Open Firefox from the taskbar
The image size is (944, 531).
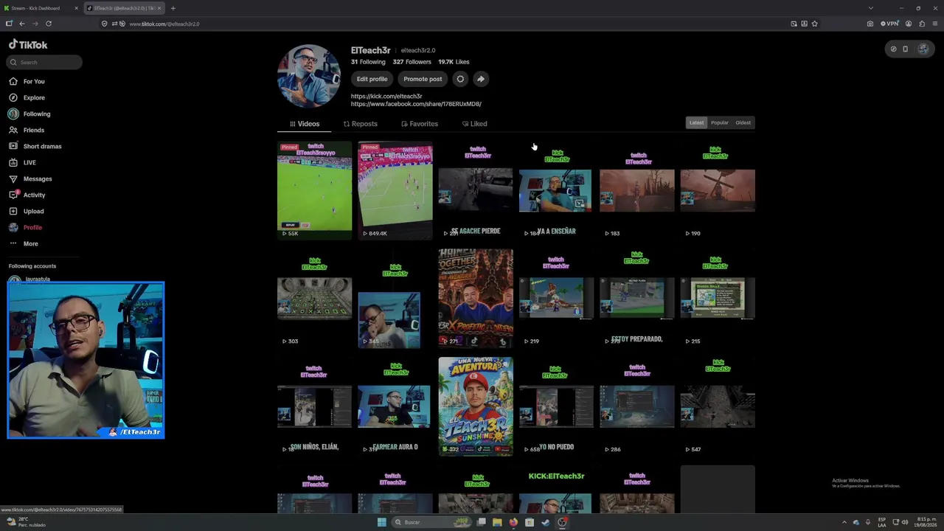pyautogui.click(x=513, y=522)
